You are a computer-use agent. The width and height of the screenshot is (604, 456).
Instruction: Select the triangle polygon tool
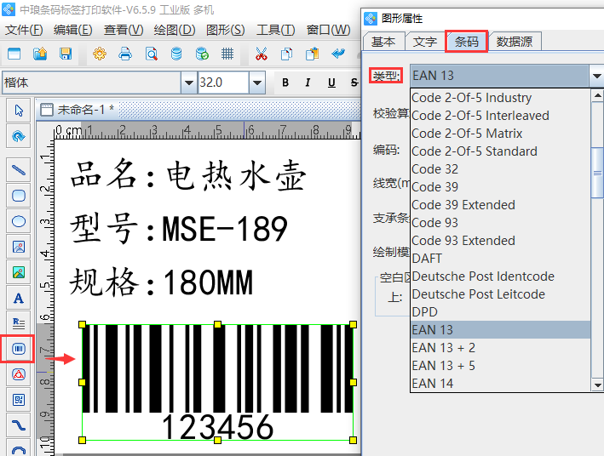(19, 374)
